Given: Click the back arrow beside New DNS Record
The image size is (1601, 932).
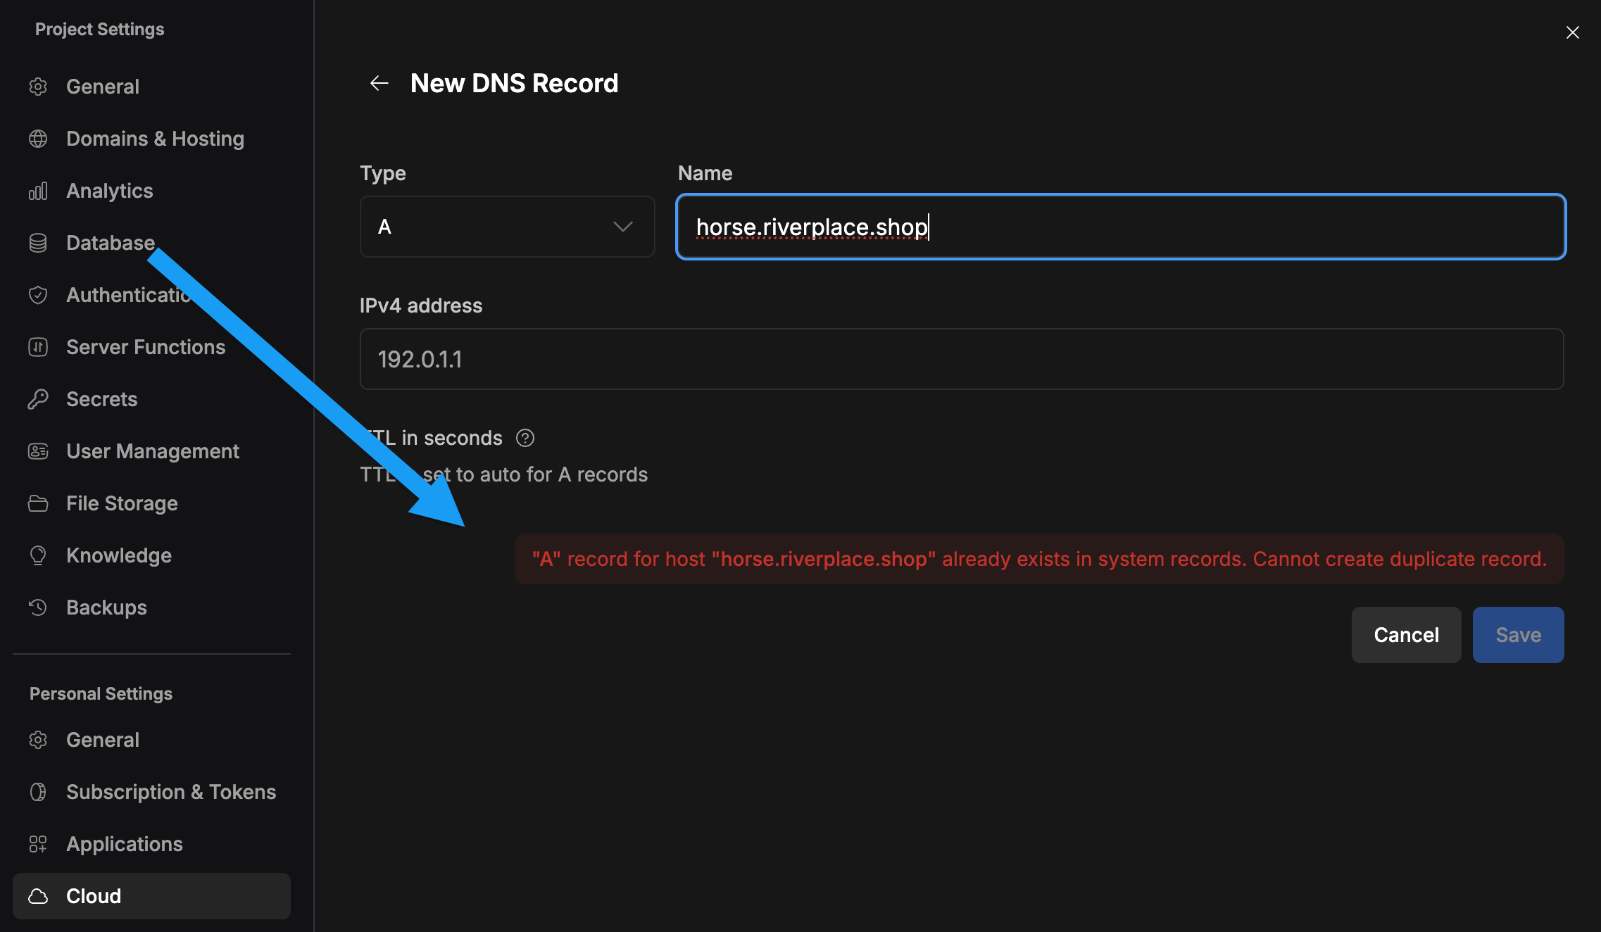Looking at the screenshot, I should [x=379, y=83].
